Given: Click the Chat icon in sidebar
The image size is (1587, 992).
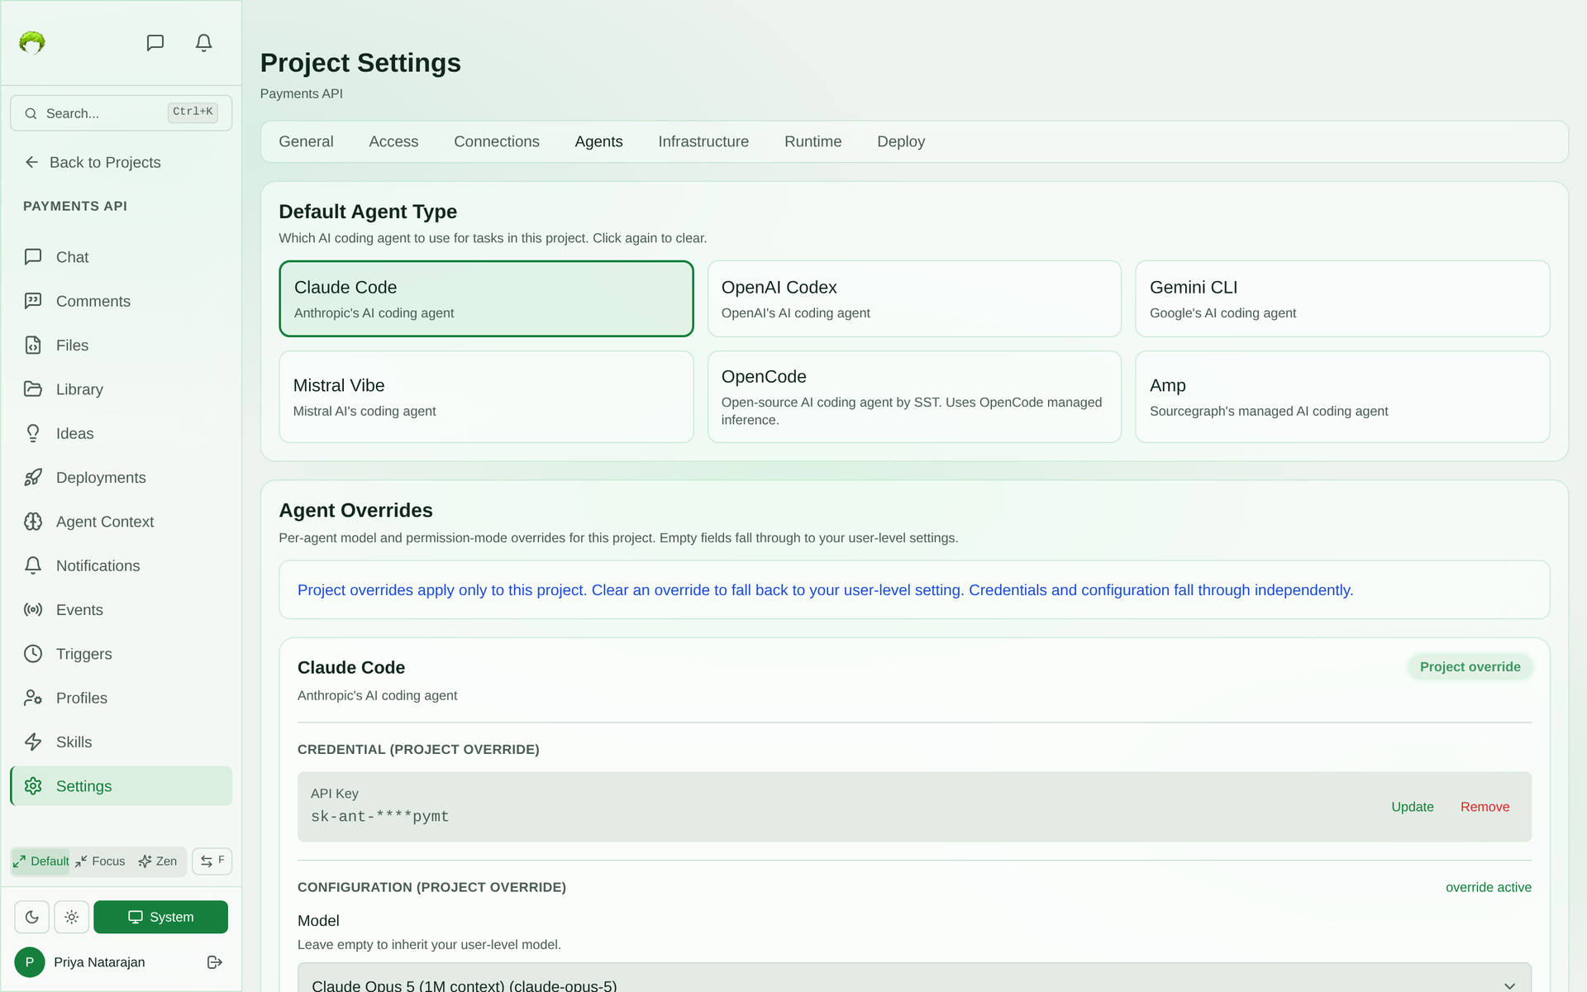Looking at the screenshot, I should point(33,257).
